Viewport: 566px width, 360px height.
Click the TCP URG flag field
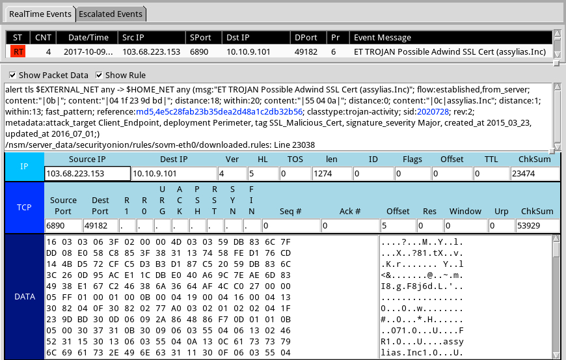pyautogui.click(x=162, y=226)
